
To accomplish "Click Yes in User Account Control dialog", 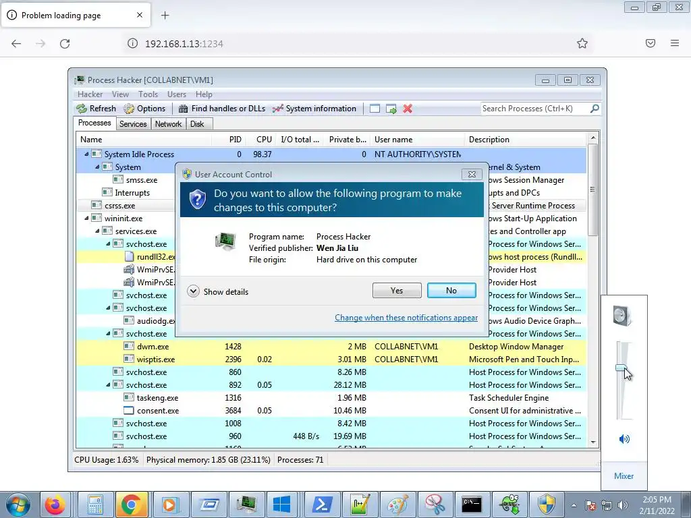I will pyautogui.click(x=397, y=291).
